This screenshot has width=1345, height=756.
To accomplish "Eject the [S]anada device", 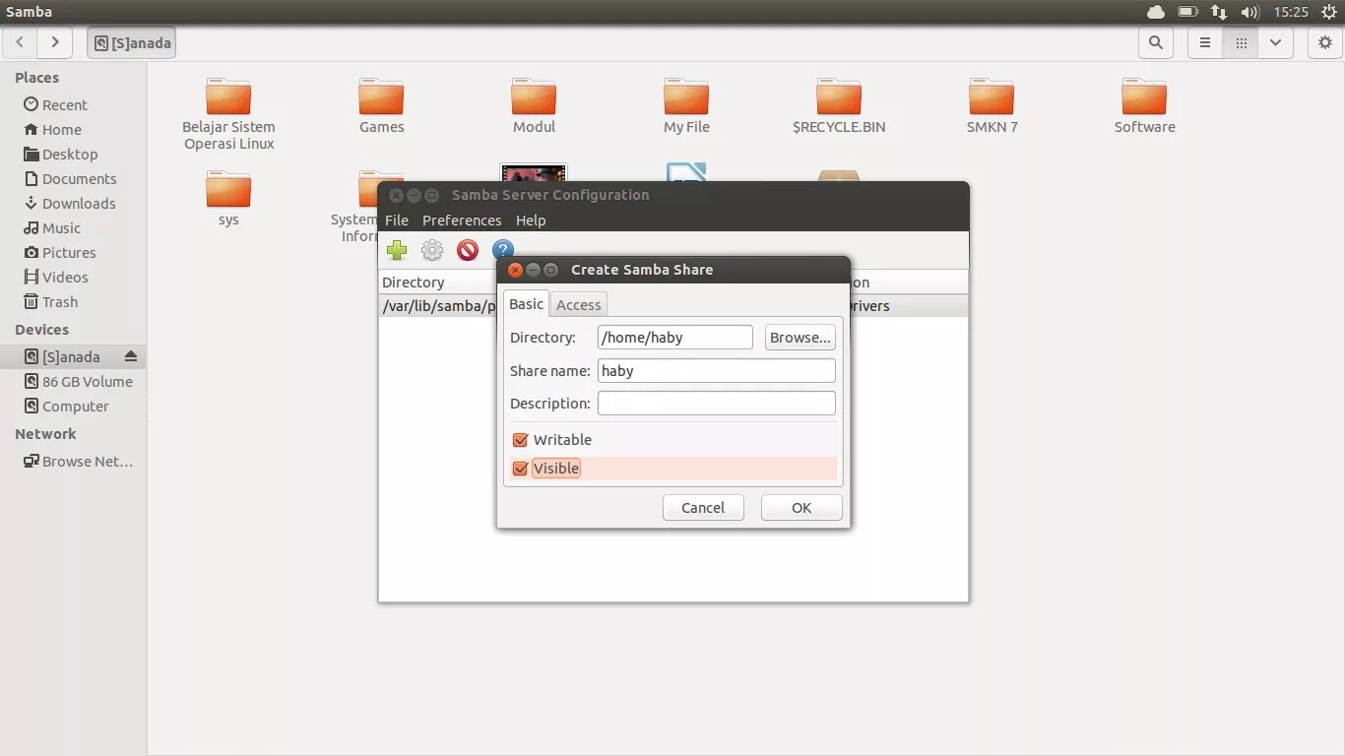I will tap(131, 356).
